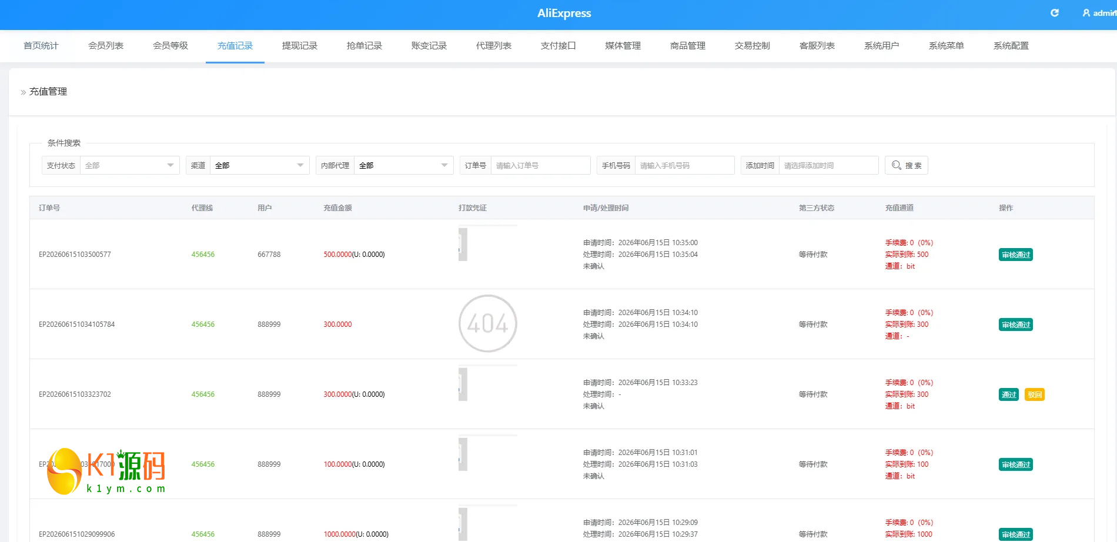Click the 申请/处理时间 column header

coord(606,208)
